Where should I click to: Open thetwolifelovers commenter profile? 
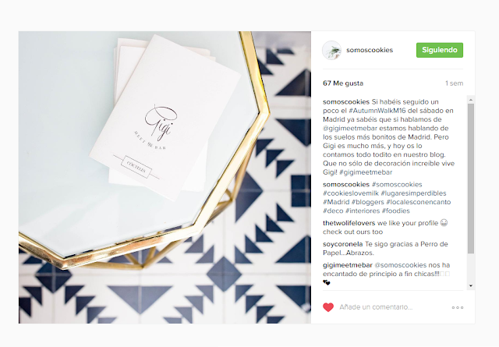pyautogui.click(x=349, y=223)
